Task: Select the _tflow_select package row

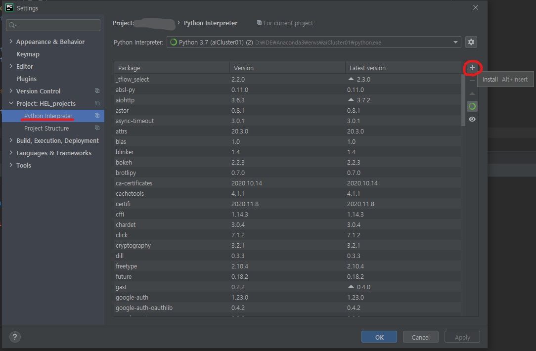Action: [x=287, y=79]
